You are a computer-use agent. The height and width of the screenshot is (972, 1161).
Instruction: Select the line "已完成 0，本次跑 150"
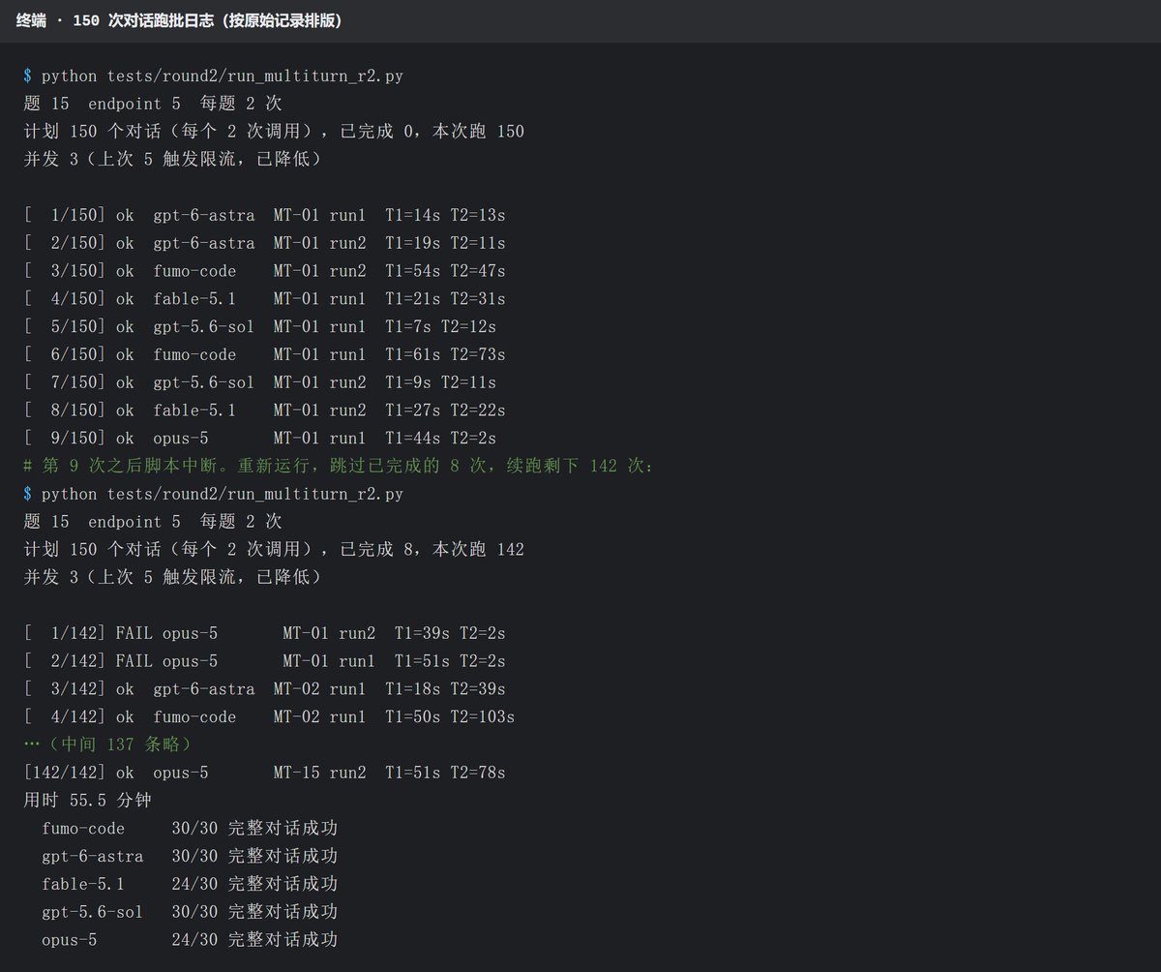(274, 131)
